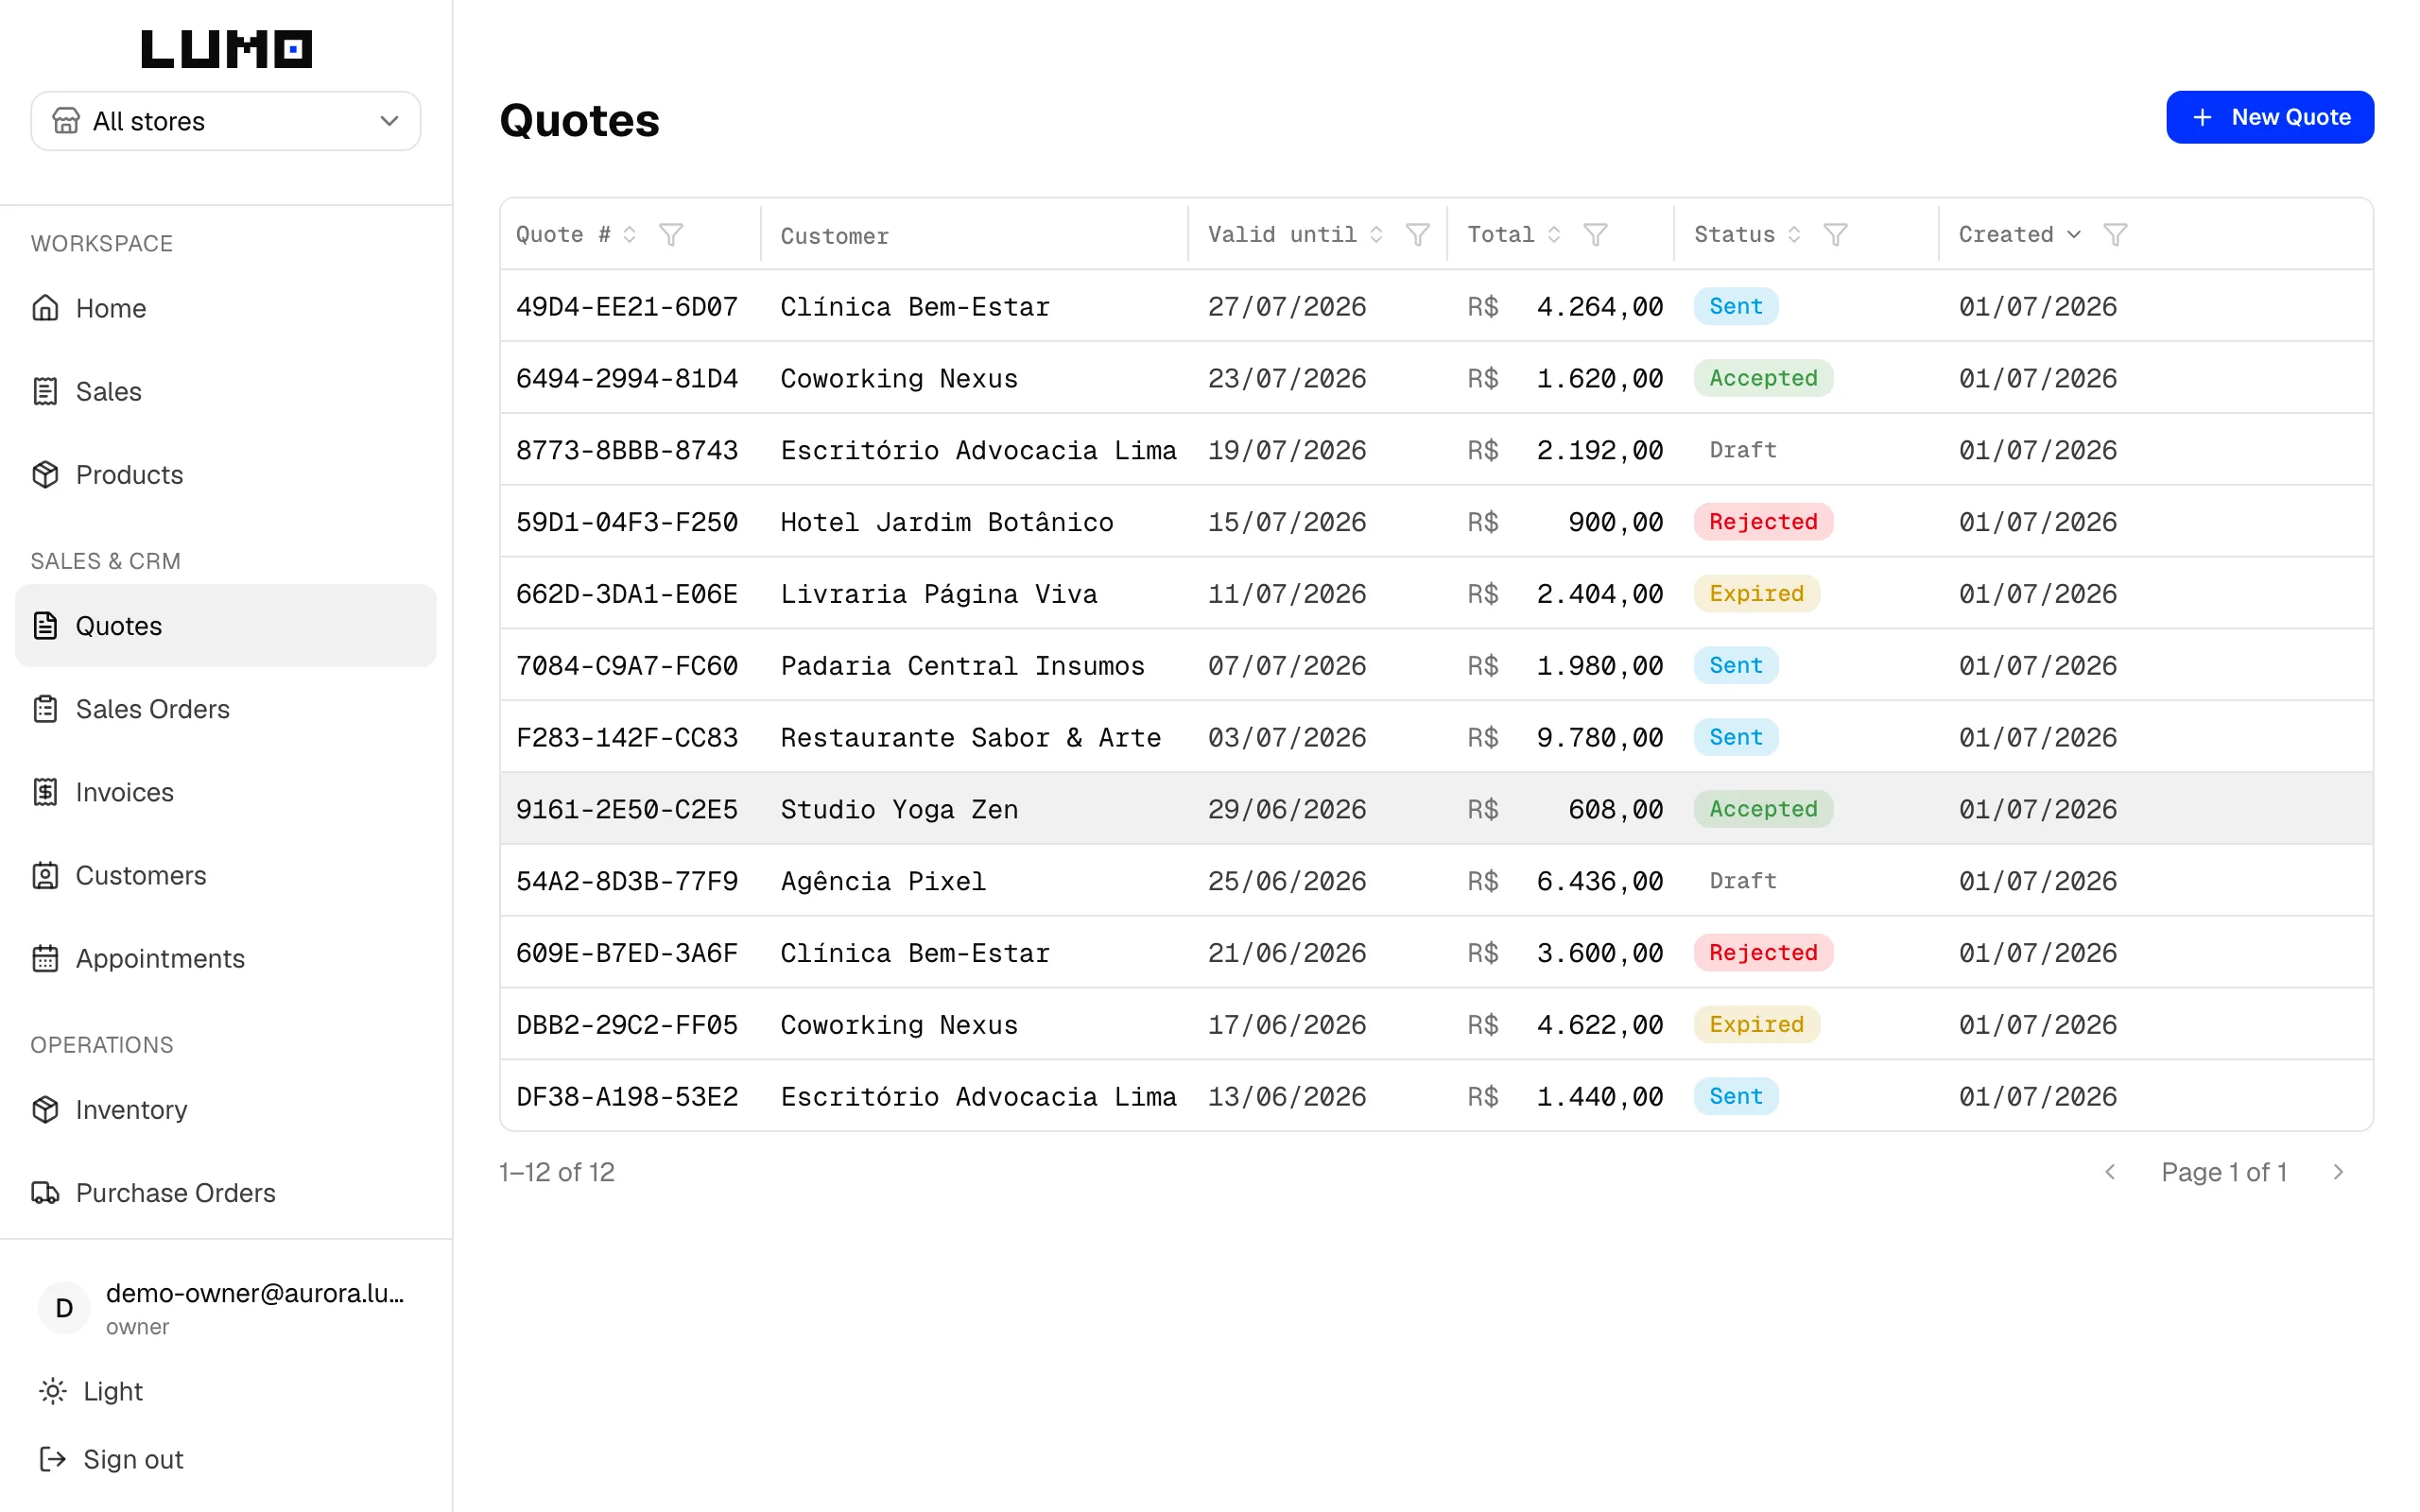The height and width of the screenshot is (1512, 2420).
Task: Click the user avatar with letter D
Action: 64,1307
